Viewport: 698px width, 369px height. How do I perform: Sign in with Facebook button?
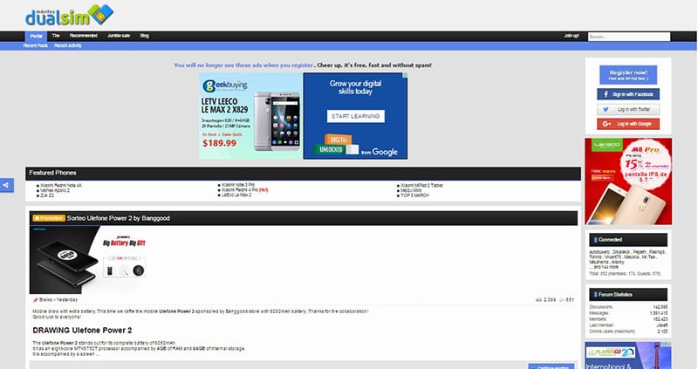(628, 94)
